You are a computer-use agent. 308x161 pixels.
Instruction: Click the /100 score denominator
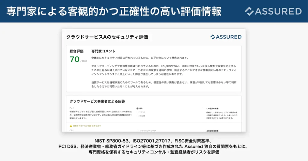(83, 61)
